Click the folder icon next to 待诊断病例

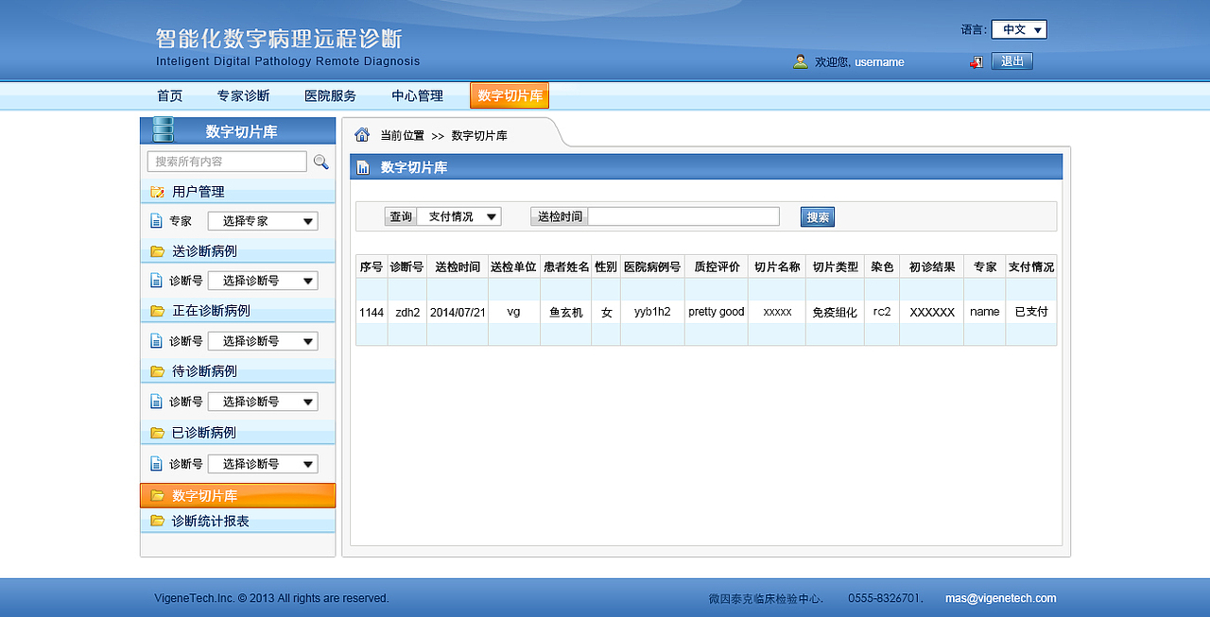pyautogui.click(x=158, y=371)
